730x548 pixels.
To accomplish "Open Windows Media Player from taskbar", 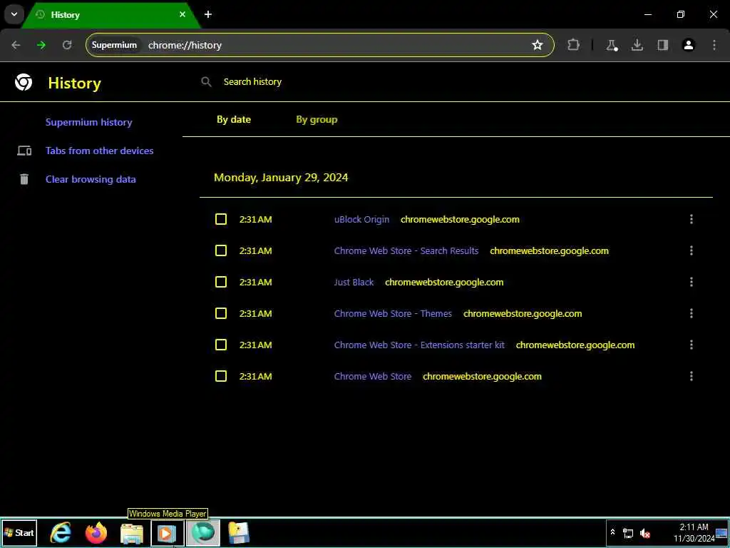I will tap(167, 533).
